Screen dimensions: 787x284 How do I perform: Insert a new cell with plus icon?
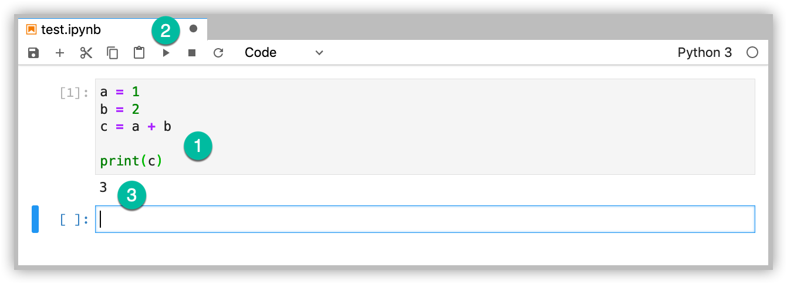(x=60, y=53)
